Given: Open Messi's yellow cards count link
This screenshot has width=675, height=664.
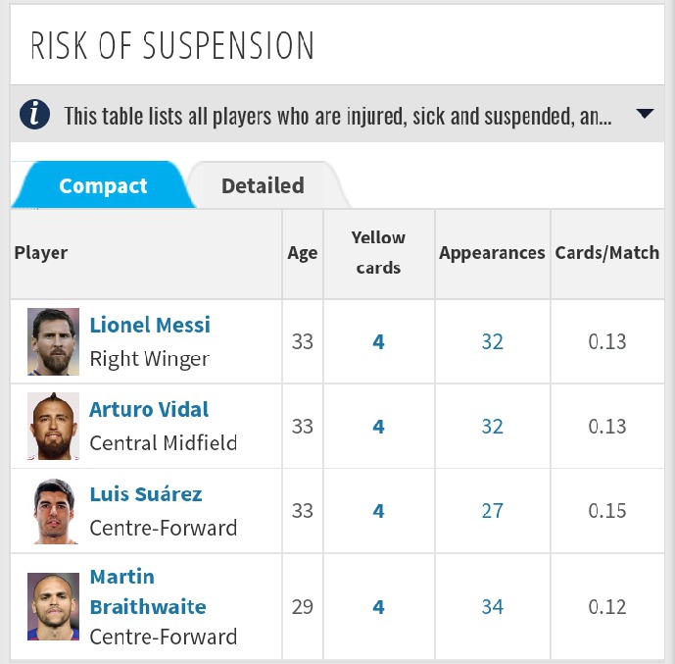Looking at the screenshot, I should 378,342.
